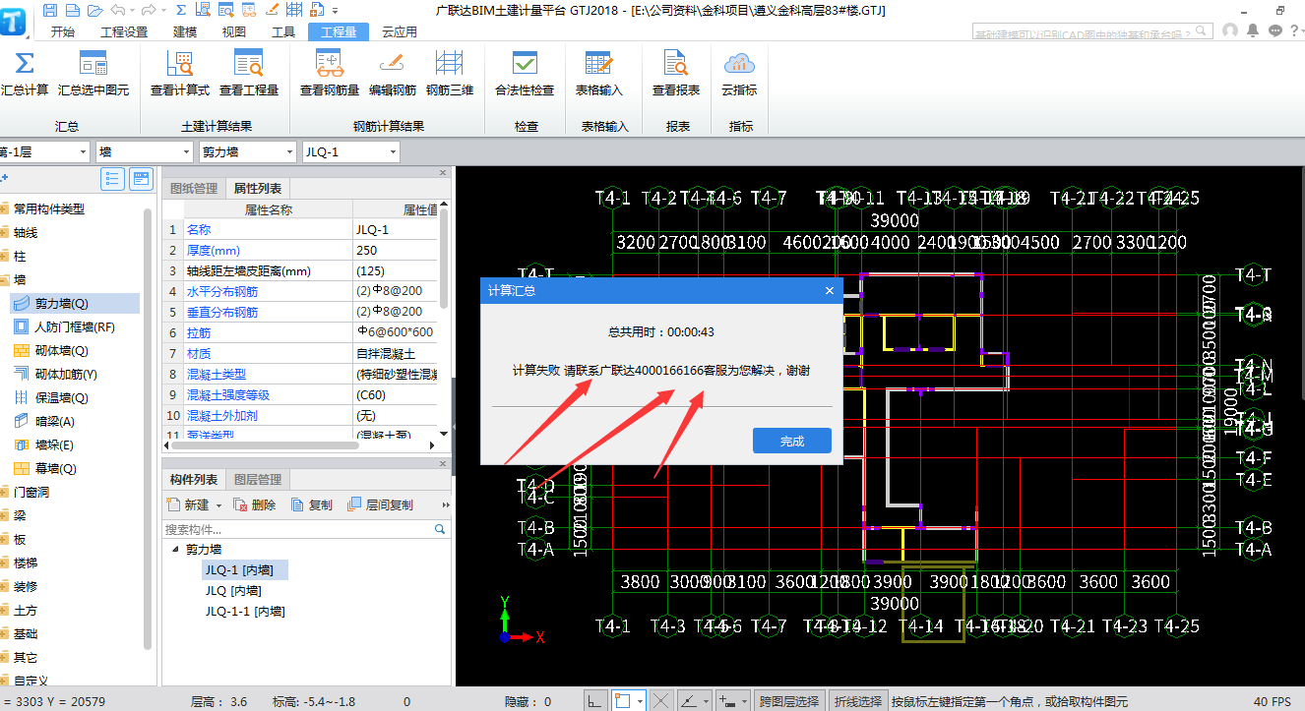Click the save icon in quick access toolbar
This screenshot has height=711, width=1305.
click(49, 10)
